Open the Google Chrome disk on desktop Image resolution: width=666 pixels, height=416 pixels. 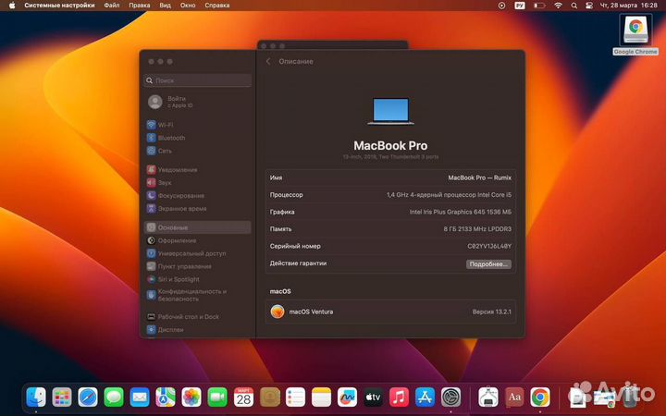click(635, 35)
